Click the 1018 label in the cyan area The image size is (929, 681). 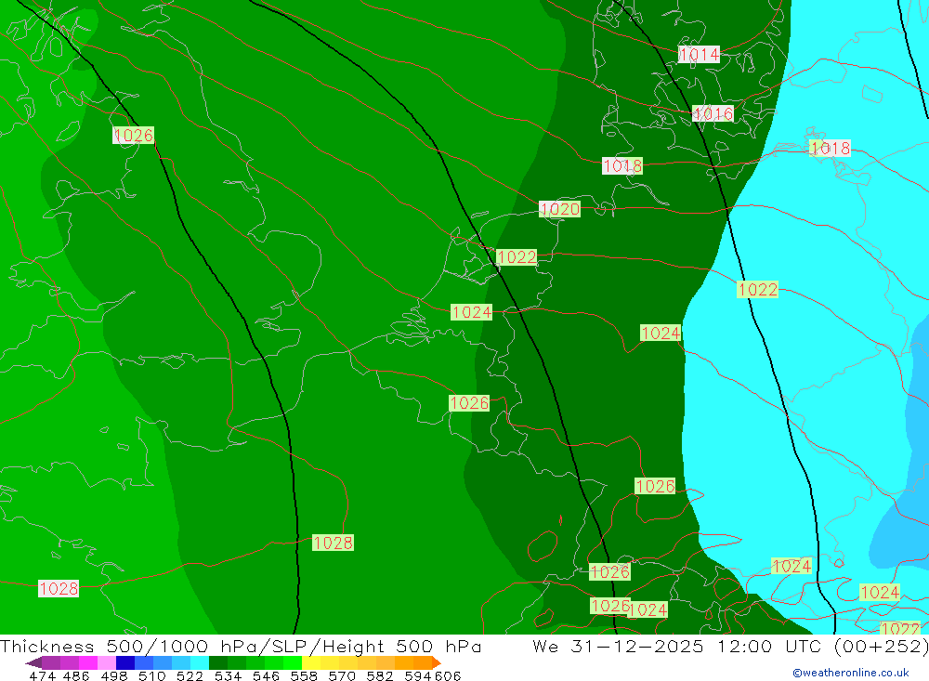(x=830, y=148)
